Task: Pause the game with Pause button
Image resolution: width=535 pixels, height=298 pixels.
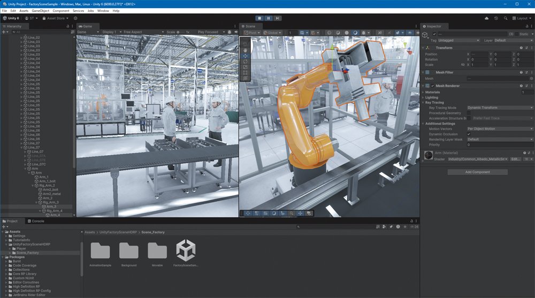Action: click(269, 18)
